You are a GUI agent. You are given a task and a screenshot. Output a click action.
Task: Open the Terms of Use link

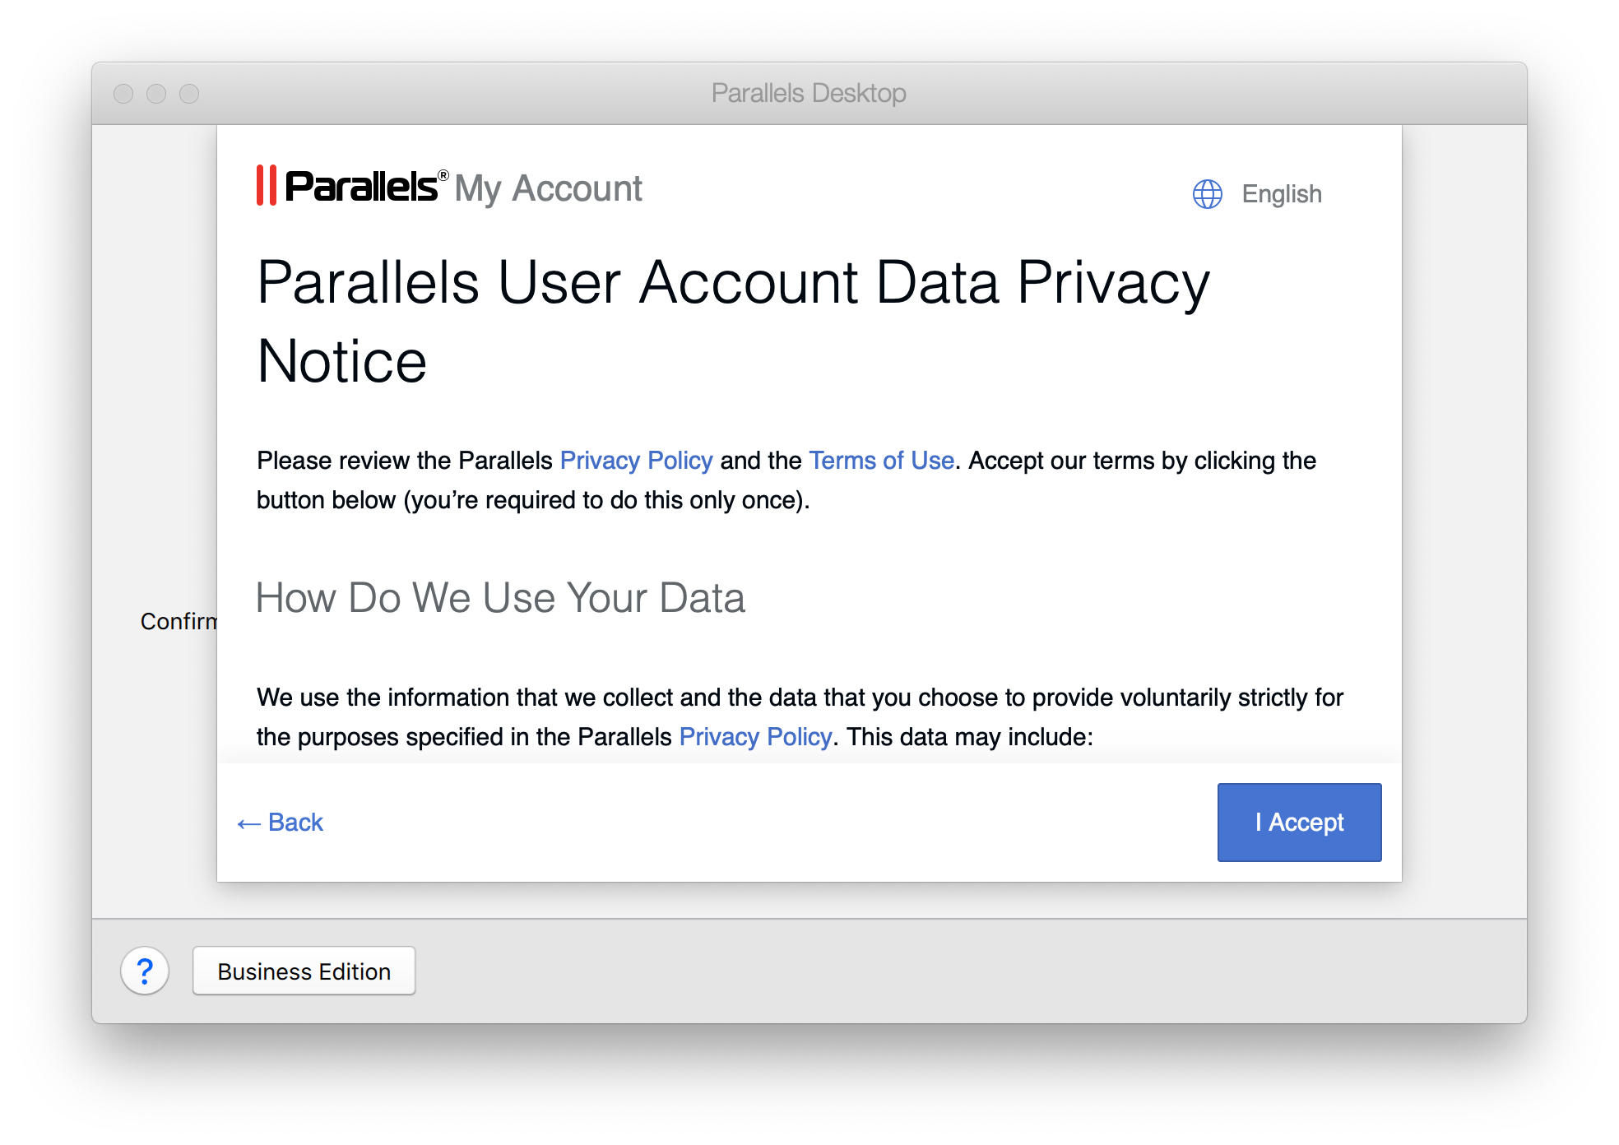[881, 461]
